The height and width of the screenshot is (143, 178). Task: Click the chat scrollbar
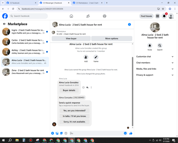pyautogui.click(x=132, y=92)
